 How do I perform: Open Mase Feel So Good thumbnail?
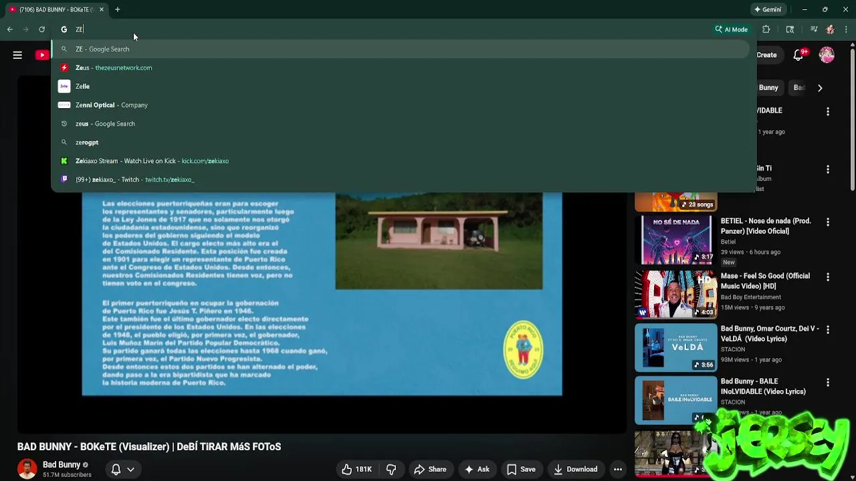pyautogui.click(x=675, y=294)
